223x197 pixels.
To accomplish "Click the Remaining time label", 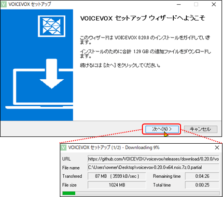I will pyautogui.click(x=167, y=176).
